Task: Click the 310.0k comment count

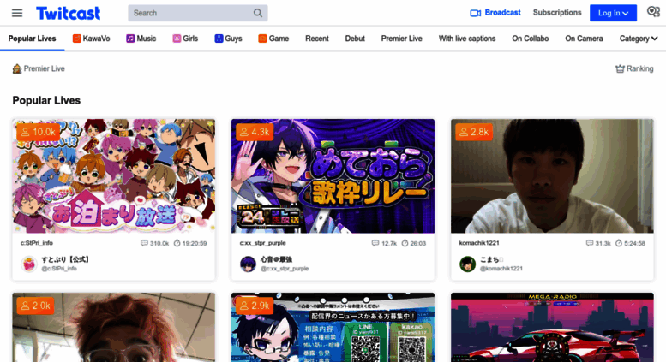Action: coord(154,243)
